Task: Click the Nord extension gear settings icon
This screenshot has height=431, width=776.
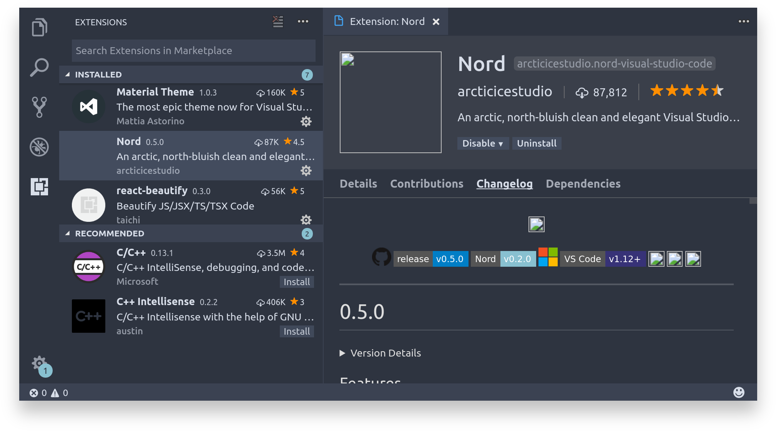Action: 306,170
